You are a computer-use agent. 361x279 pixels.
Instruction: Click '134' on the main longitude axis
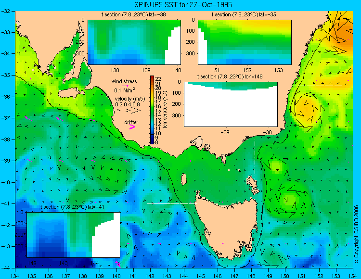tap(15, 276)
